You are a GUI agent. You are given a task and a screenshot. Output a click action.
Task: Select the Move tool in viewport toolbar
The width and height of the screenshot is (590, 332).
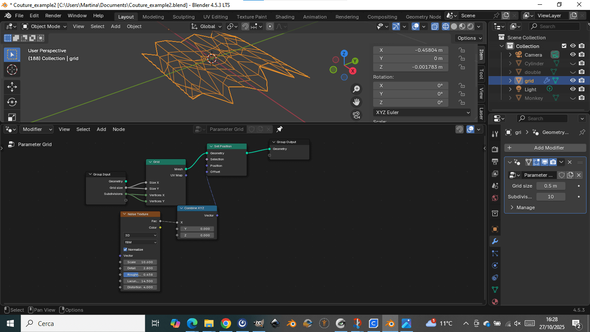tap(12, 86)
